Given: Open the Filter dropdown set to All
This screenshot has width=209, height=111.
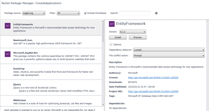Looking at the screenshot, I should (x=68, y=13).
